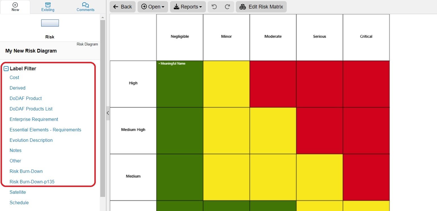Enable the Schedule label filter

(x=19, y=203)
